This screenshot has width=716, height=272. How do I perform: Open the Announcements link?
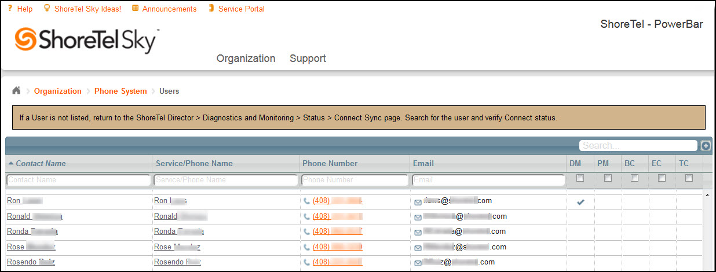169,9
